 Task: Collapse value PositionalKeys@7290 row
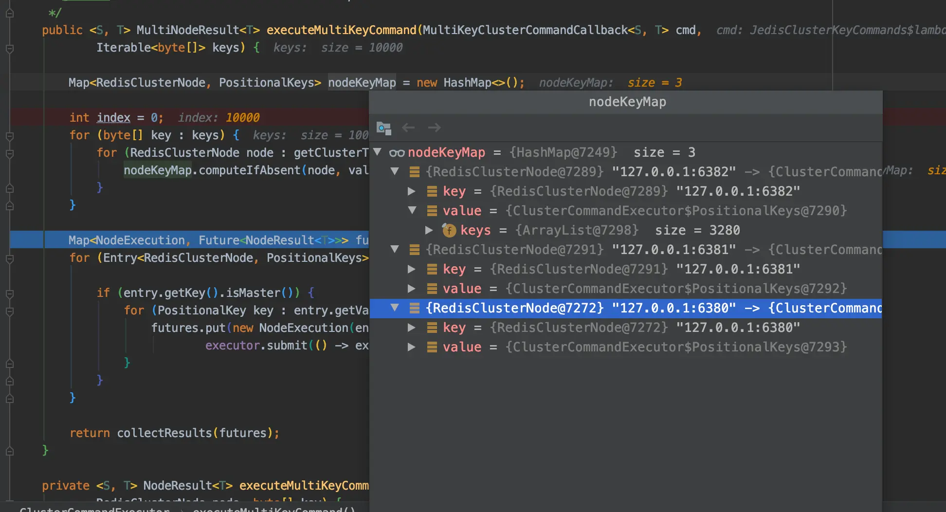click(412, 211)
